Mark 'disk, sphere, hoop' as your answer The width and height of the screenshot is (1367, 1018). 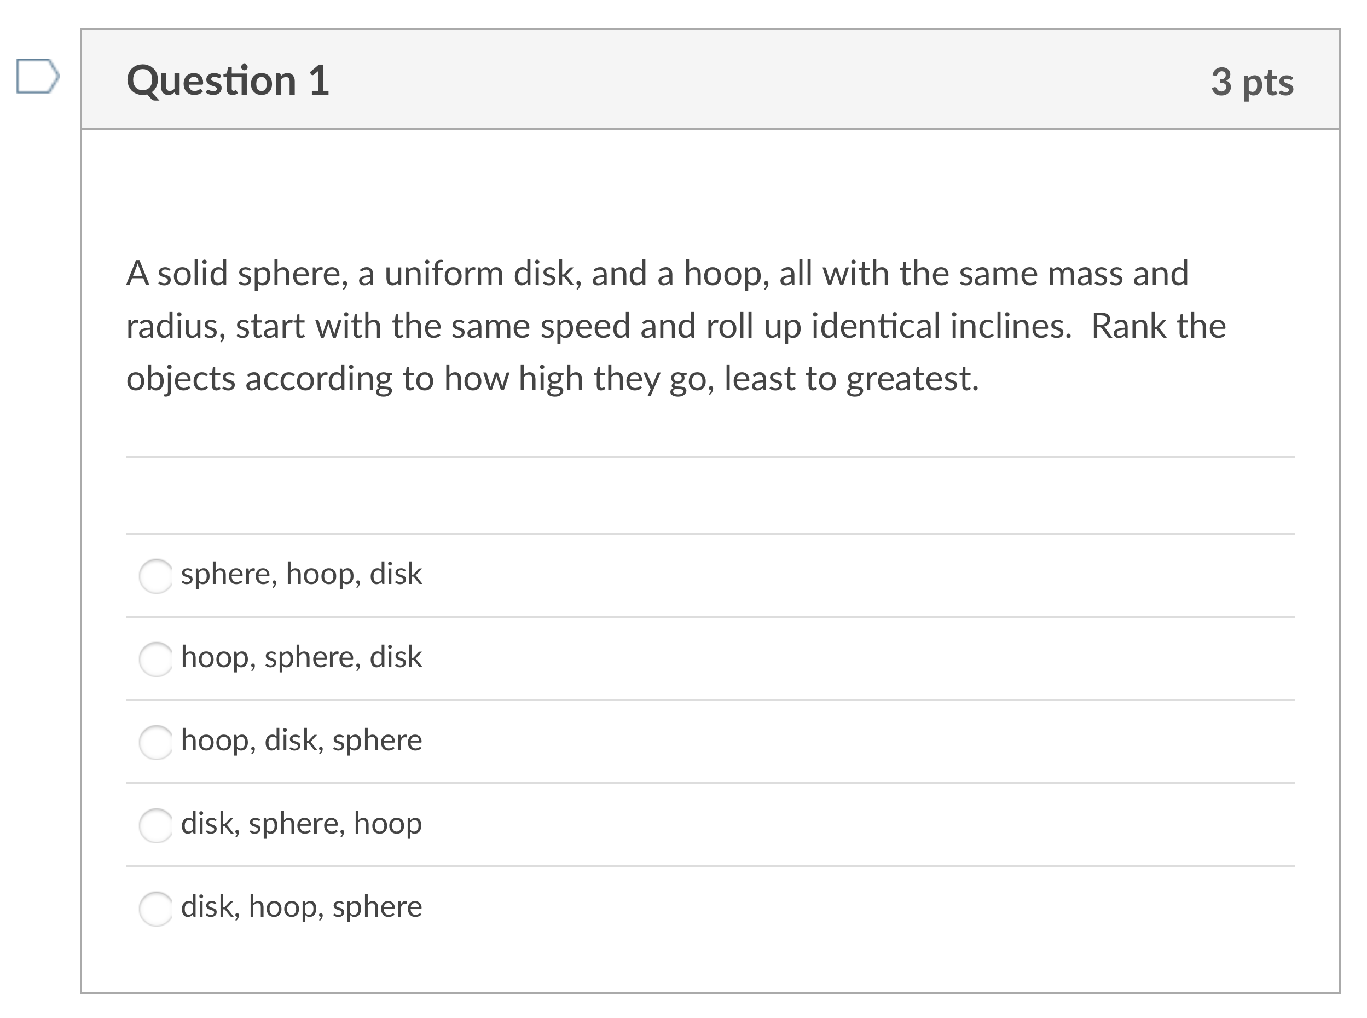[x=158, y=826]
